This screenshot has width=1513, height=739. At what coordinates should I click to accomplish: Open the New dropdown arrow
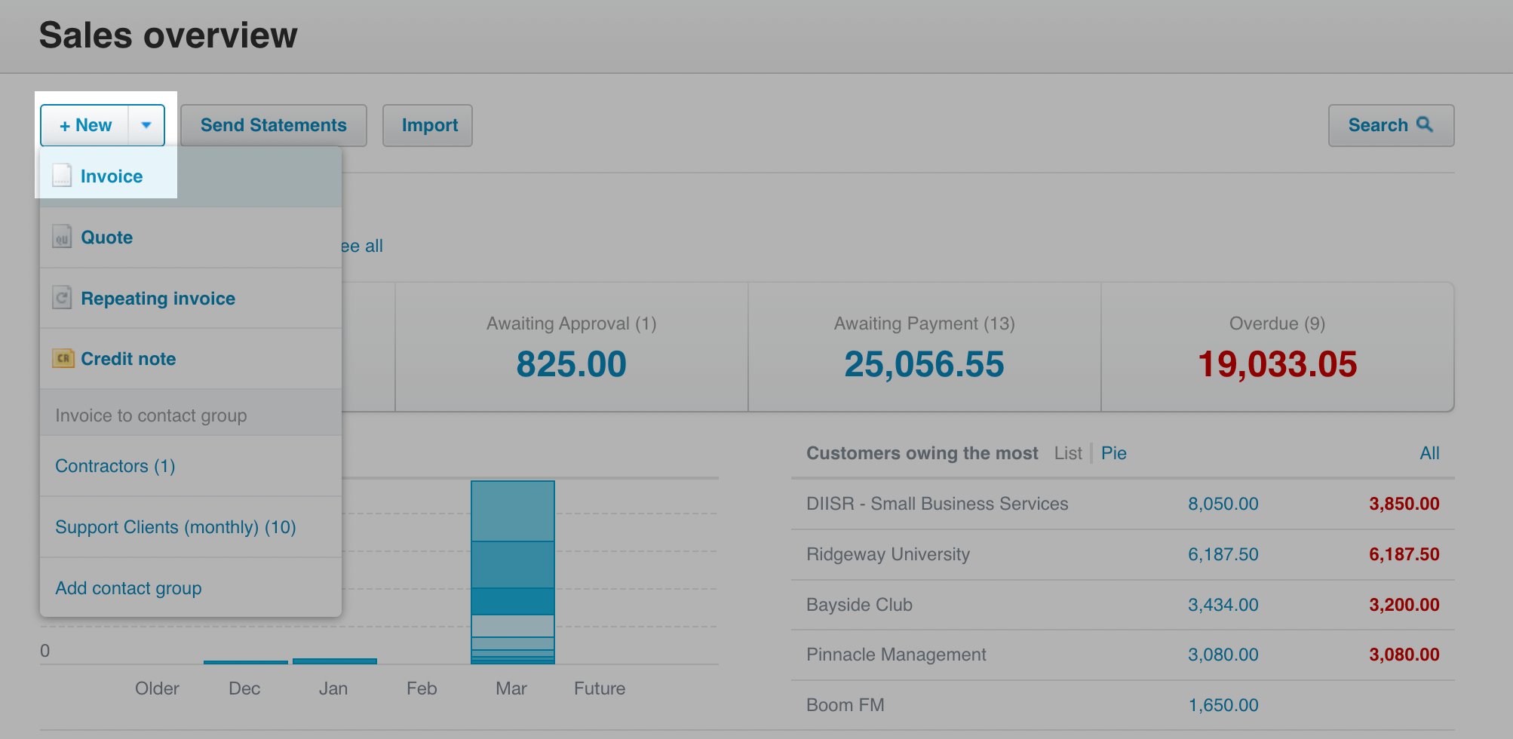[146, 125]
